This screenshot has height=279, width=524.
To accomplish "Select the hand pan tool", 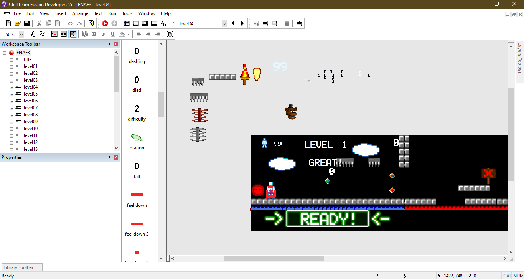I will pyautogui.click(x=33, y=34).
